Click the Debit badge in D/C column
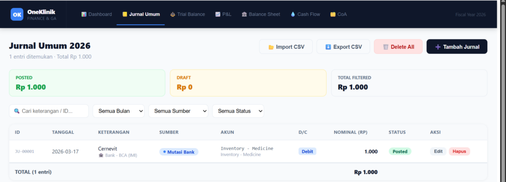 (x=307, y=151)
